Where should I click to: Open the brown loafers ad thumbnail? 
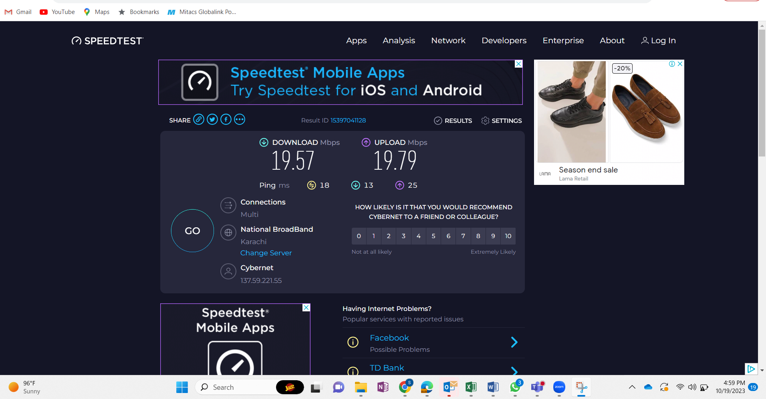(x=646, y=112)
